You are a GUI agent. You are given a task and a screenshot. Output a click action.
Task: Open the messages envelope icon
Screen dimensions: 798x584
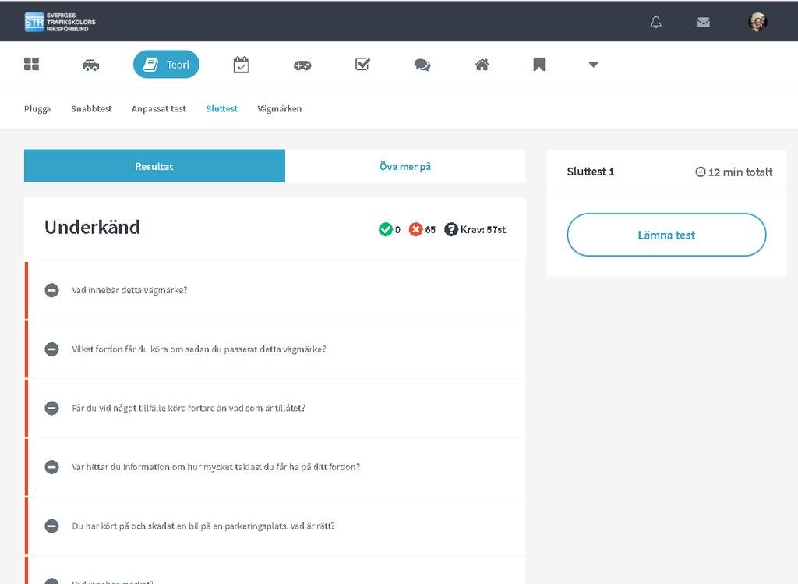pos(704,22)
